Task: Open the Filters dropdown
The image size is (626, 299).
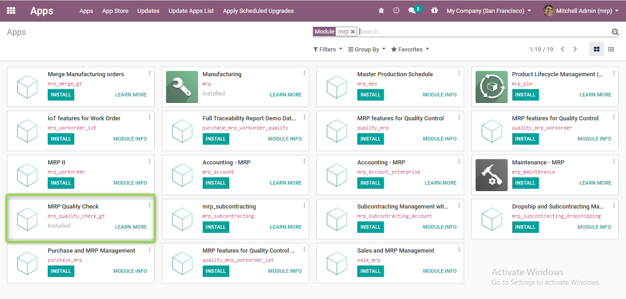Action: [327, 49]
